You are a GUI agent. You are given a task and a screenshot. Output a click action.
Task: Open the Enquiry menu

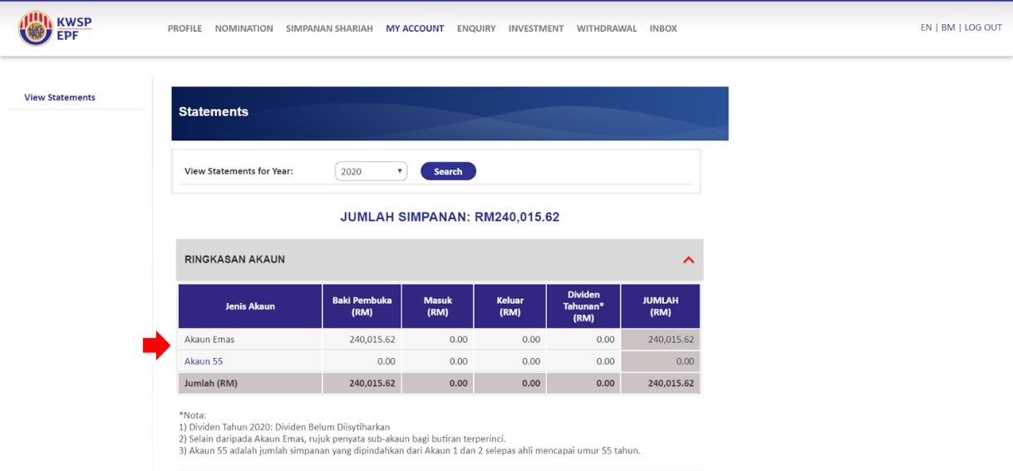(x=476, y=28)
